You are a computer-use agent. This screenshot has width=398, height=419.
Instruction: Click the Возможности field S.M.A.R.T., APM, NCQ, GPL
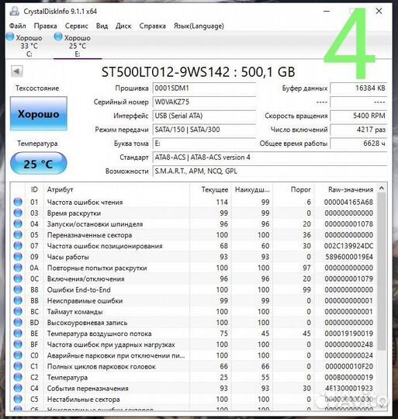coord(270,171)
